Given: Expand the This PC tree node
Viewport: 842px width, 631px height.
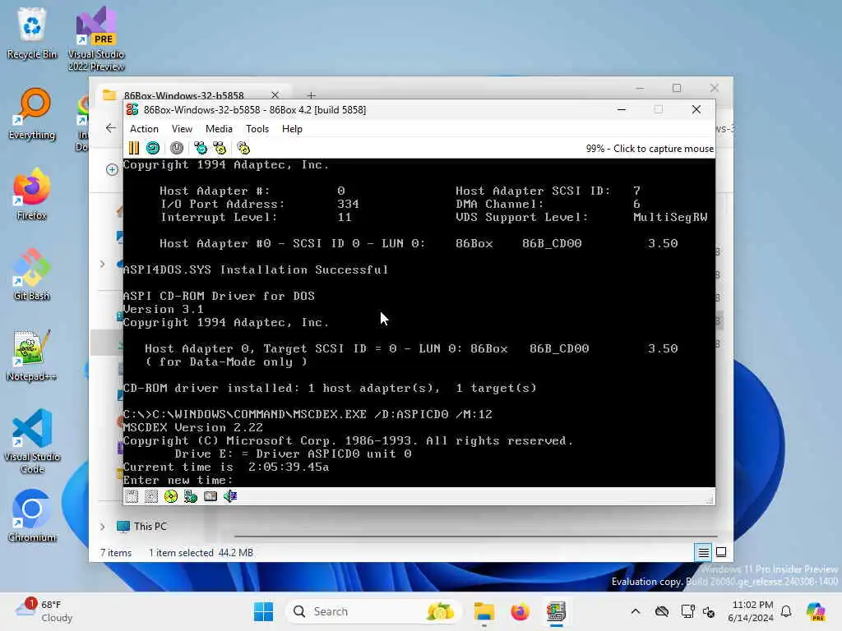Looking at the screenshot, I should point(103,527).
